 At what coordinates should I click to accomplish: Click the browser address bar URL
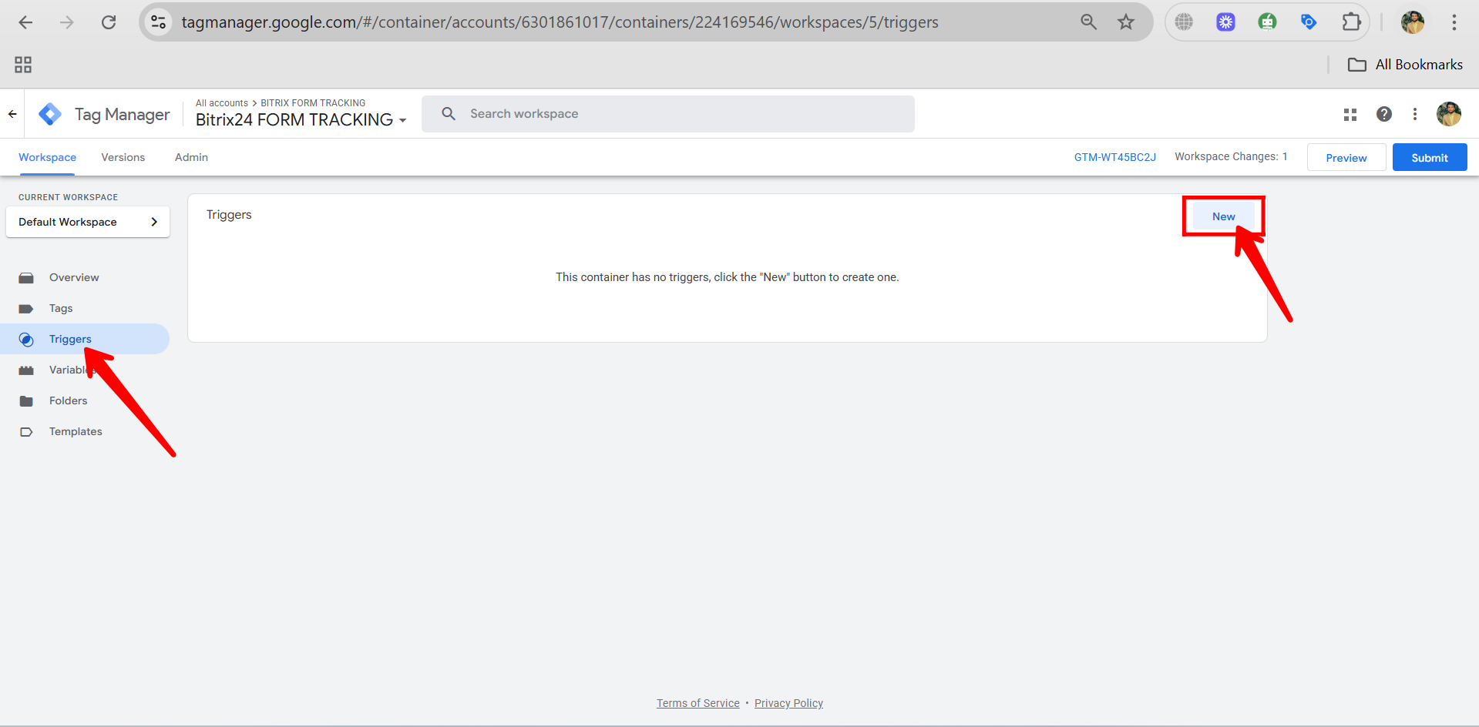[560, 22]
